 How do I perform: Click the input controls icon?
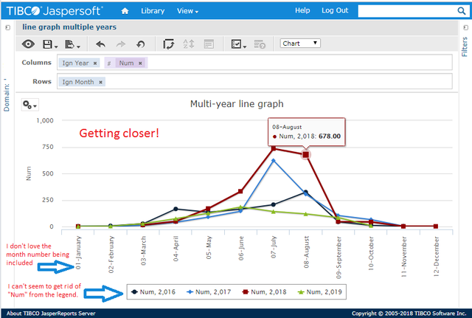pos(209,44)
